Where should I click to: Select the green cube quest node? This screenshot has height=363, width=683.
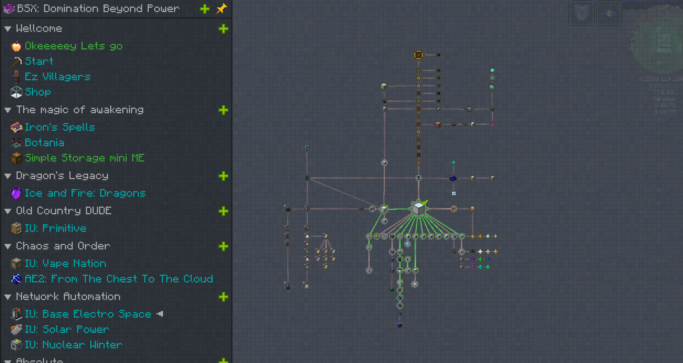[376, 237]
